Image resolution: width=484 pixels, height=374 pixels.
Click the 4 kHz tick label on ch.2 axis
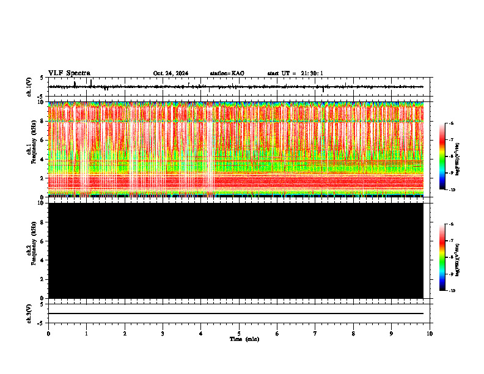[x=43, y=260]
